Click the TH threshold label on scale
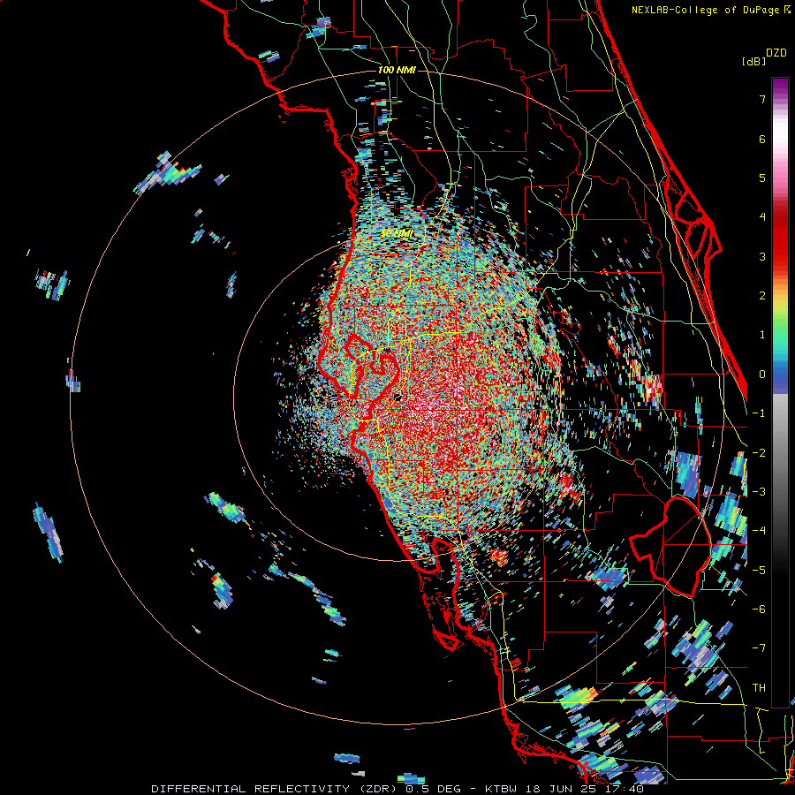 click(759, 688)
